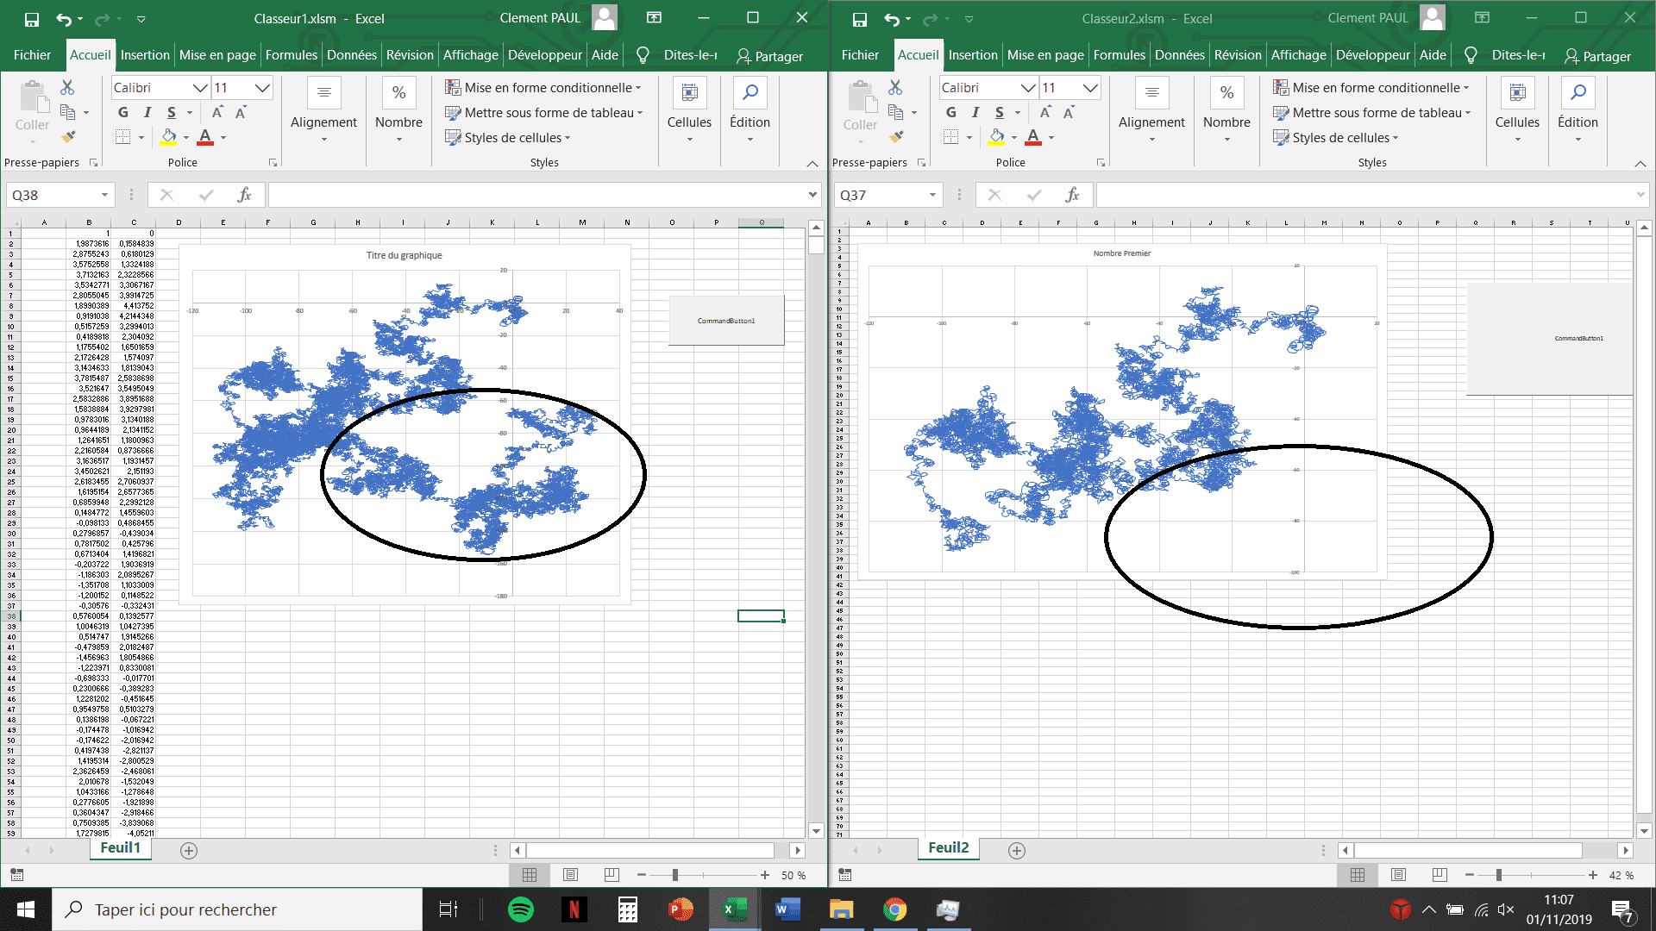Image resolution: width=1656 pixels, height=931 pixels.
Task: Click the Cut scissors icon in left window
Action: click(67, 87)
